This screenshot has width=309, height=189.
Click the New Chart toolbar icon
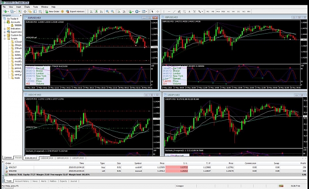(x=5, y=12)
